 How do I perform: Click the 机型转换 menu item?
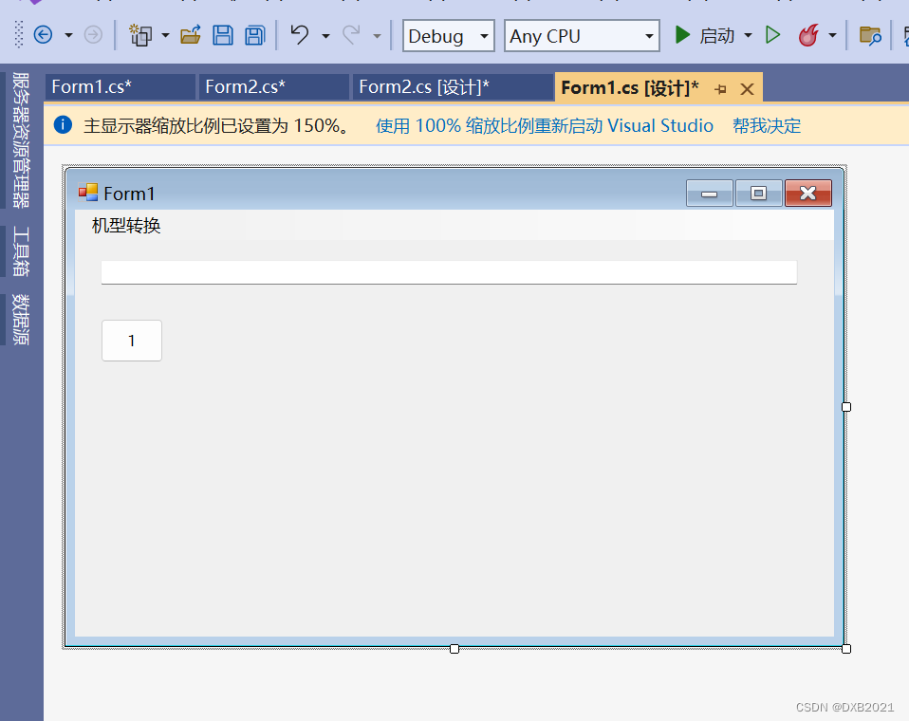(126, 226)
